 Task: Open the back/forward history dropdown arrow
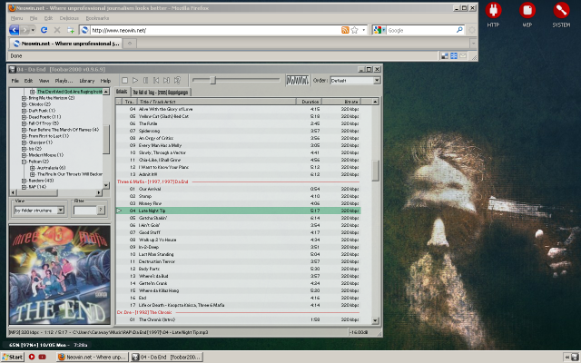[33, 30]
